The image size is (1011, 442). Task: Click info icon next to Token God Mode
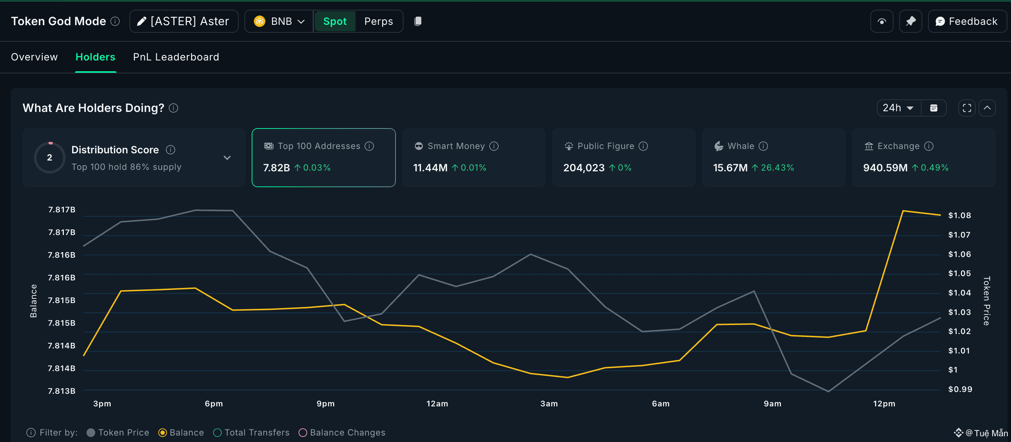pyautogui.click(x=115, y=21)
